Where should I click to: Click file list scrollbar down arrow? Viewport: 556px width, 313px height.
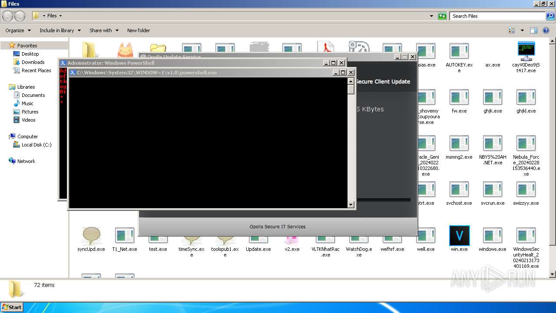(553, 274)
